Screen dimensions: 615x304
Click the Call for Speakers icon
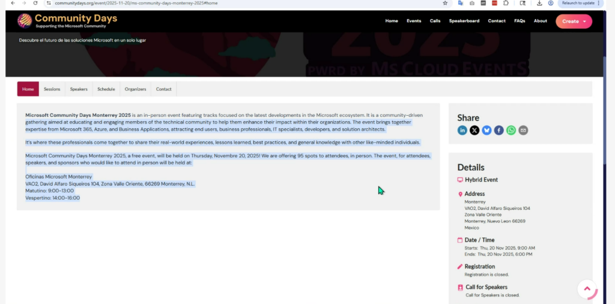(460, 287)
